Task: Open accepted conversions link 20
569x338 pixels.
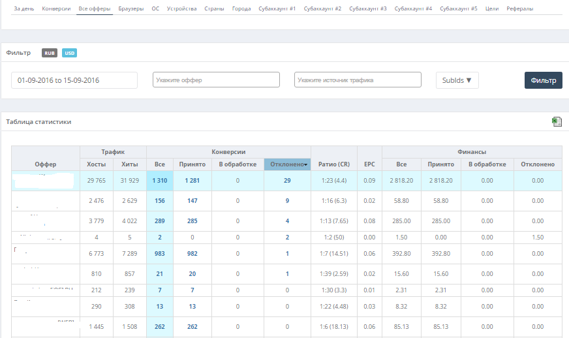Action: [192, 274]
